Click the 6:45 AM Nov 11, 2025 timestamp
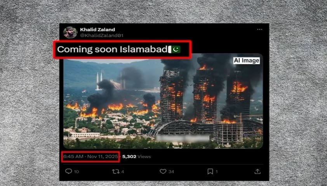The width and height of the screenshot is (327, 186). 90,156
